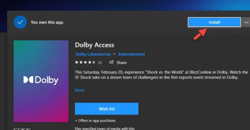Click the 86 ratings count
The width and height of the screenshot is (250, 130).
[100, 62]
